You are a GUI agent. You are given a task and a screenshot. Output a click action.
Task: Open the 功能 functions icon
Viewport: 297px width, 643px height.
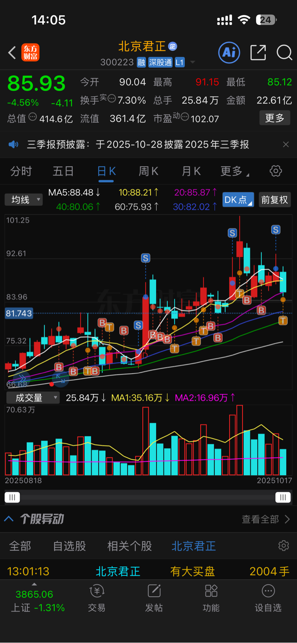(211, 598)
